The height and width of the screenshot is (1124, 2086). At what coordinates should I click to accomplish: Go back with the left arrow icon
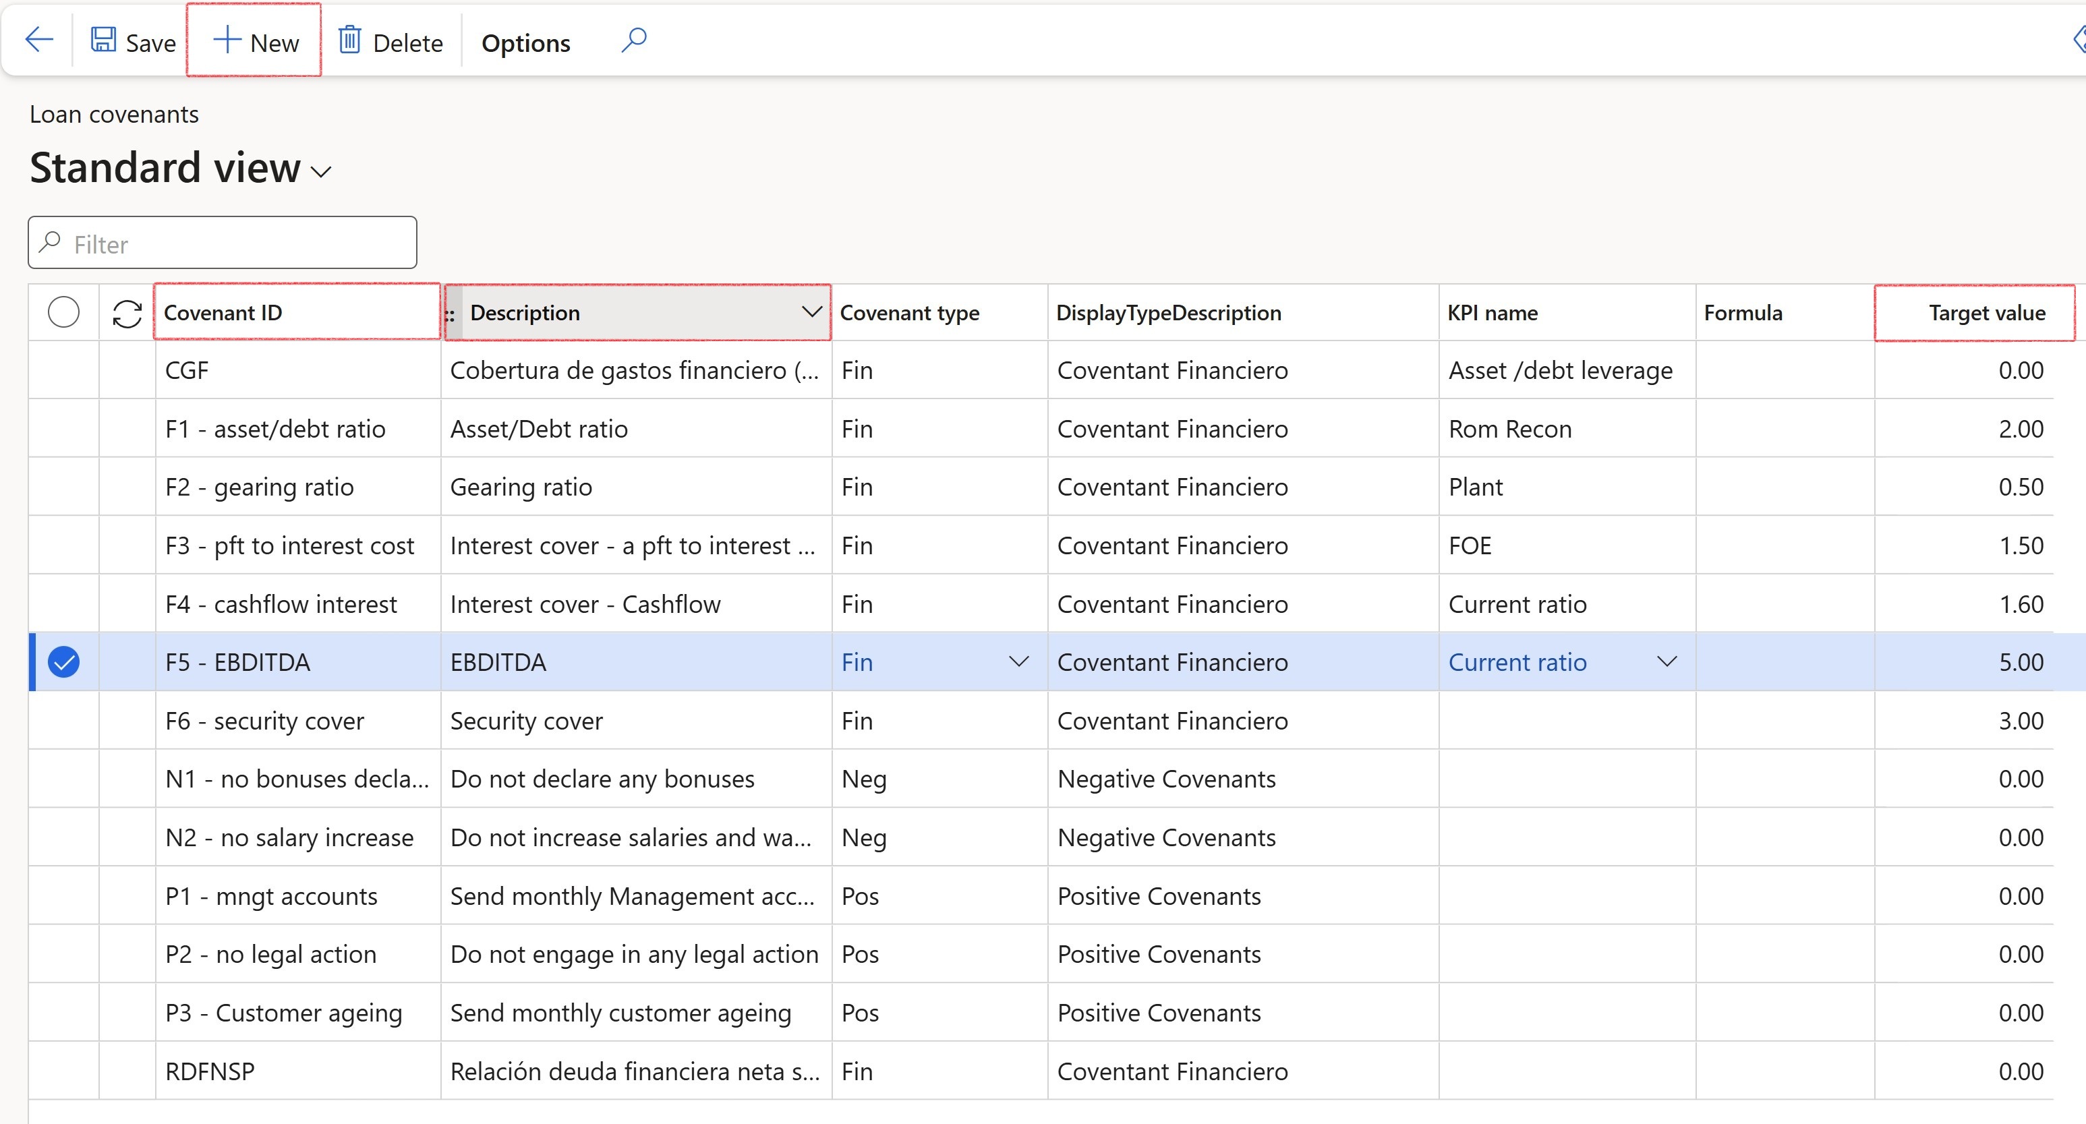[39, 40]
